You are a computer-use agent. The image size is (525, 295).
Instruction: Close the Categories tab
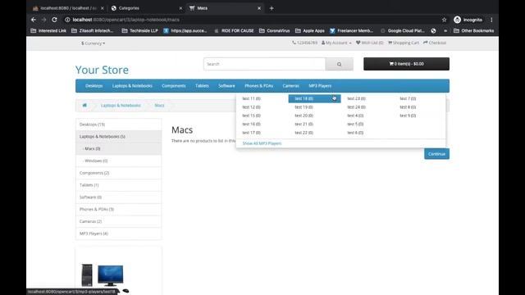pos(180,8)
